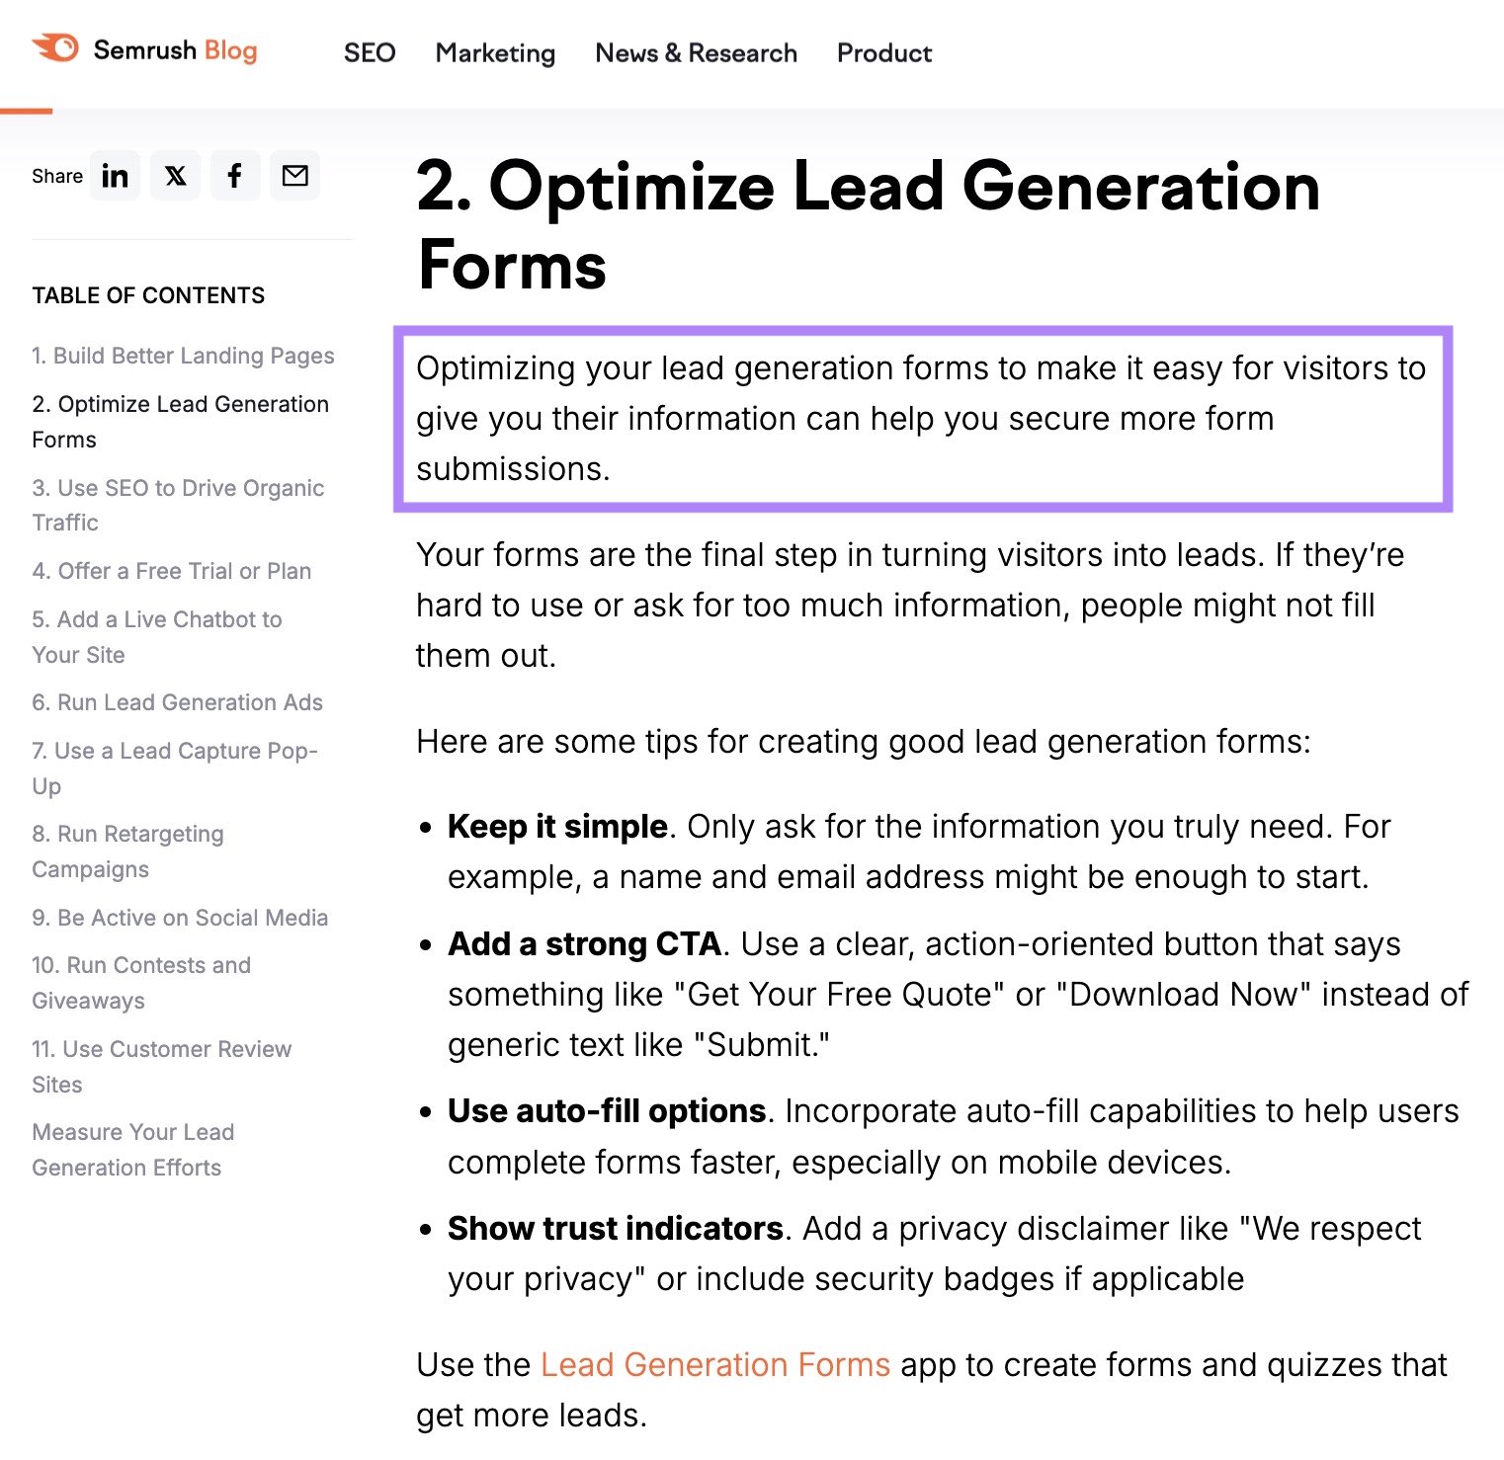Navigate to Use a Lead Capture Pop-Up
This screenshot has height=1460, width=1504.
click(x=175, y=768)
